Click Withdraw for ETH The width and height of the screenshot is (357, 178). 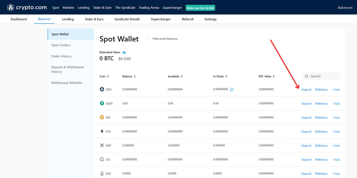click(321, 131)
